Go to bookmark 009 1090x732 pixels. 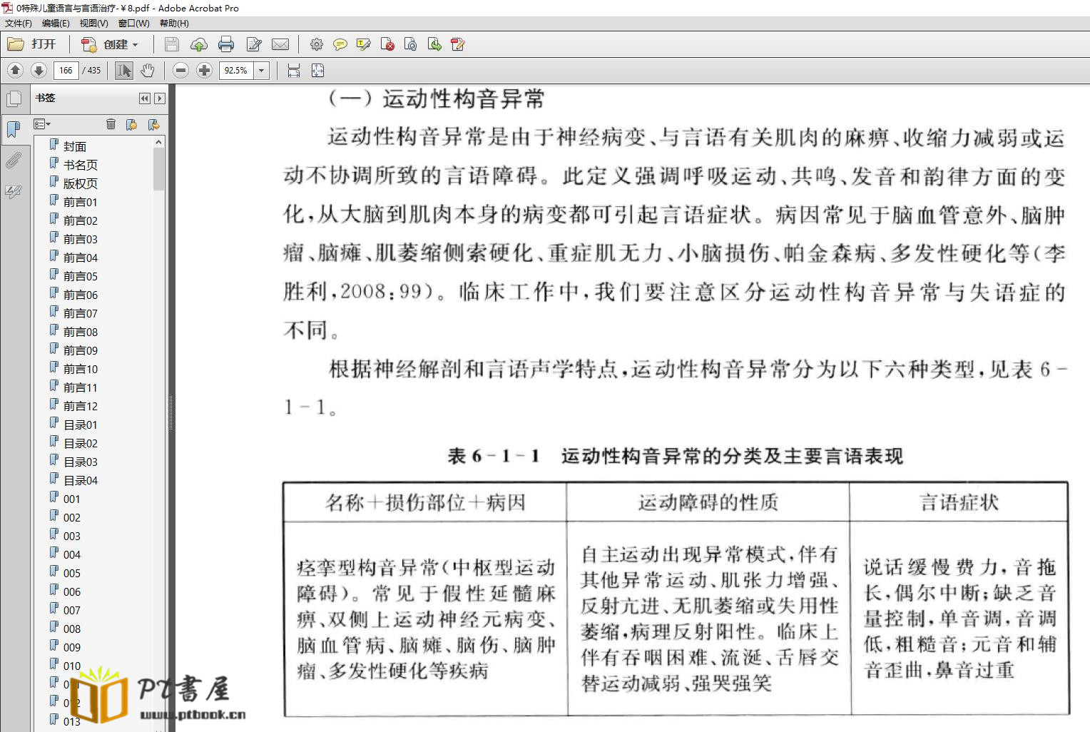[x=72, y=647]
